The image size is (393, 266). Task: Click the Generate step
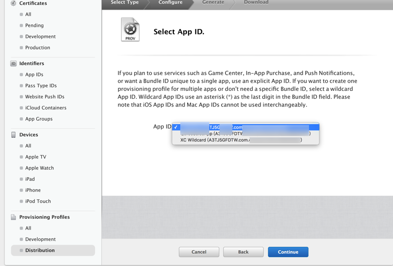213,2
